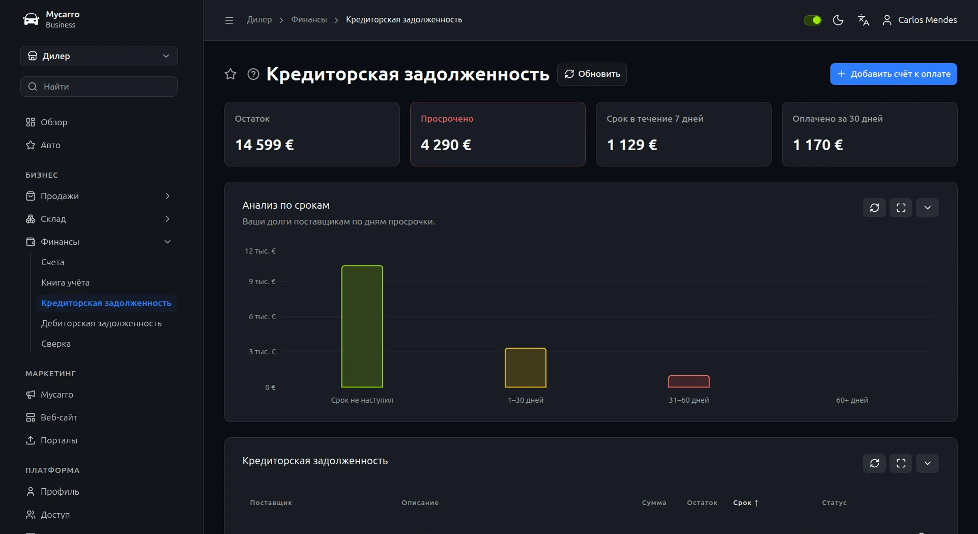Expand Анализ по срокам chart fullscreen
978x534 pixels.
coord(901,208)
